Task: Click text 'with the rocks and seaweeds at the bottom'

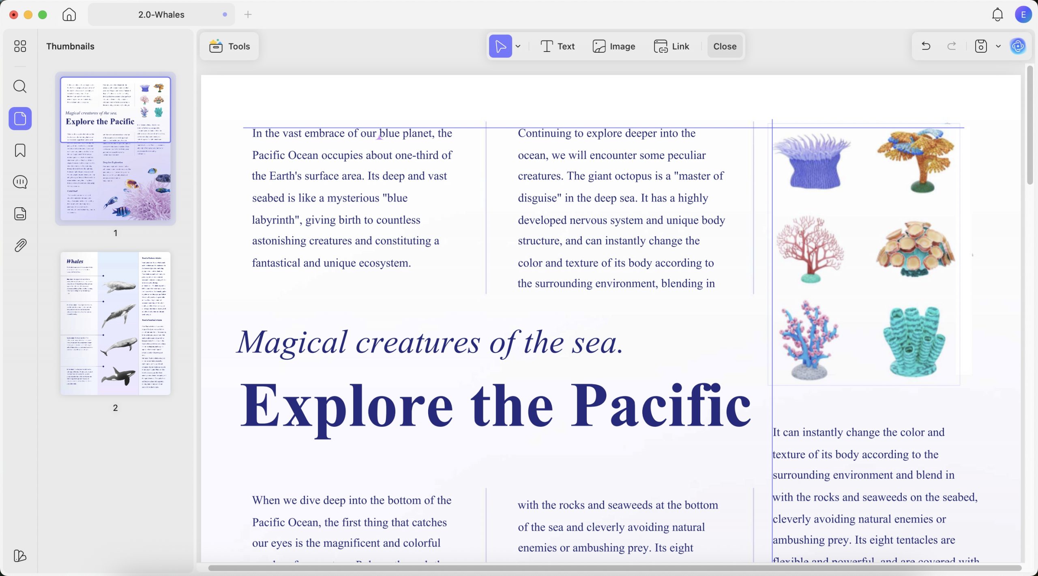Action: coord(618,505)
